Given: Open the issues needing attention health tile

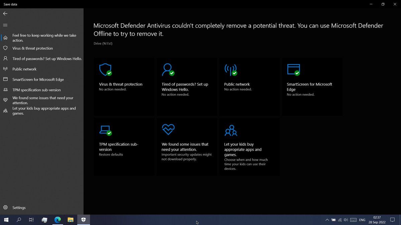Looking at the screenshot, I should point(186,147).
